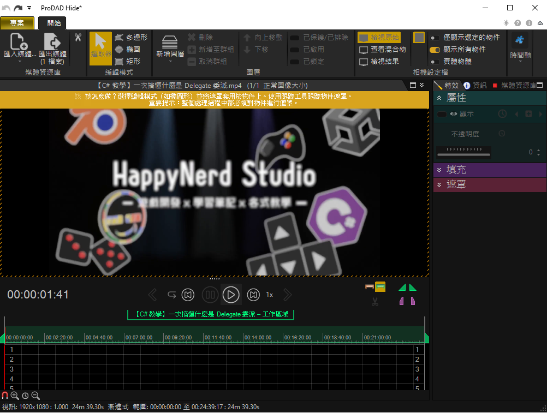This screenshot has height=413, width=547.
Task: Toggle the Protected/Excluded (已保護/已排除) switch
Action: pyautogui.click(x=295, y=38)
